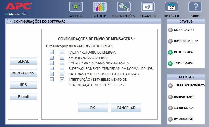
Task: Enable PopUp for Superaquecimento alert
Action: 62,69
